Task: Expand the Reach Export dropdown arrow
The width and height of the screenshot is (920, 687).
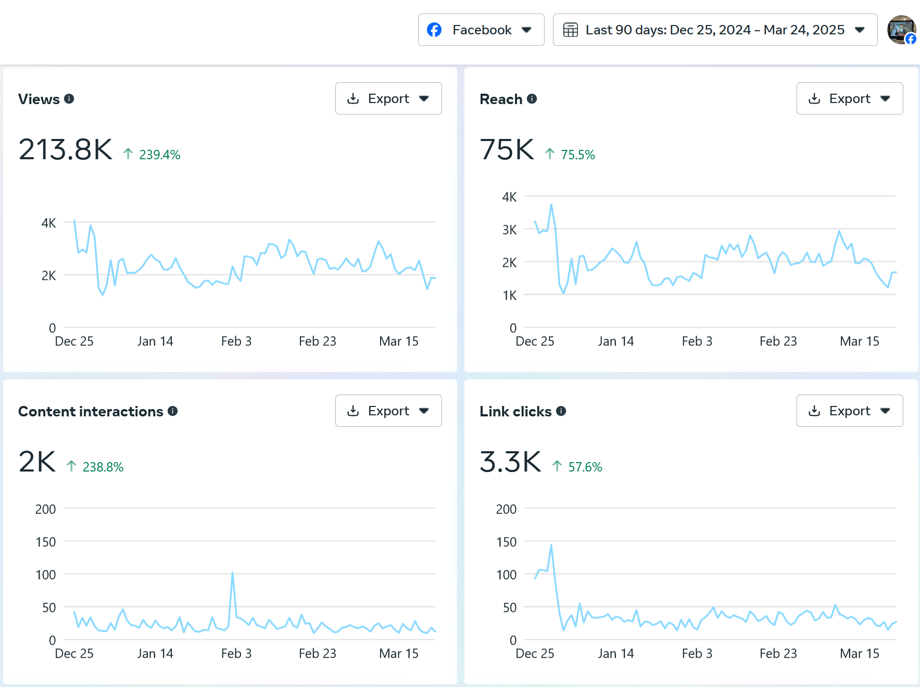Action: [x=885, y=98]
